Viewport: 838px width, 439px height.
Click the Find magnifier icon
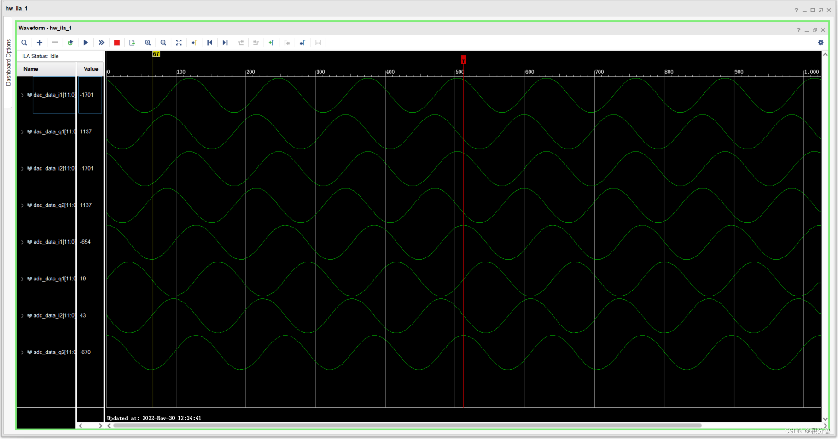tap(24, 42)
